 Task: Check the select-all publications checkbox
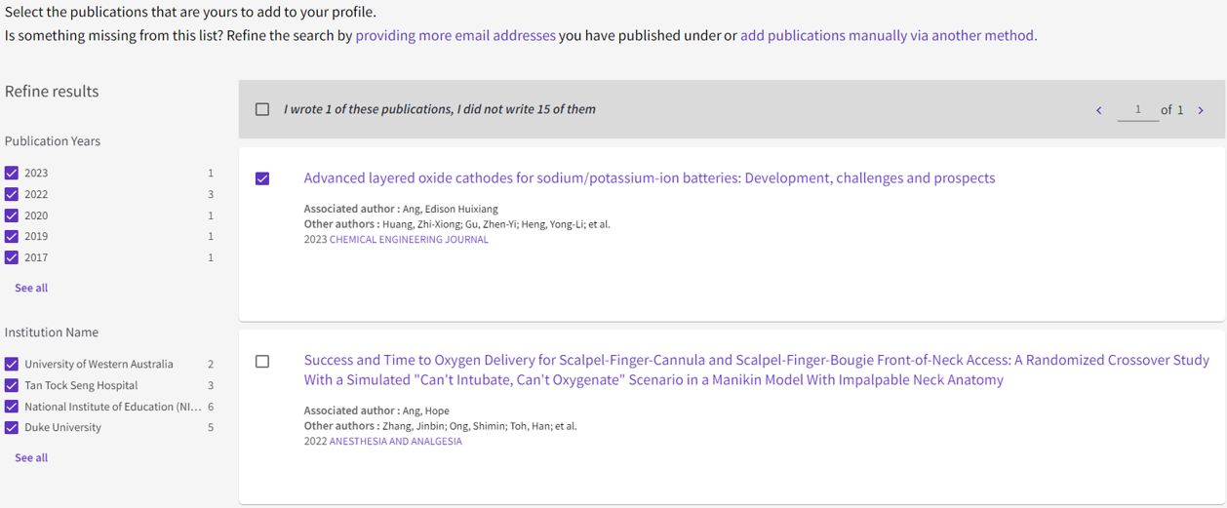[262, 109]
